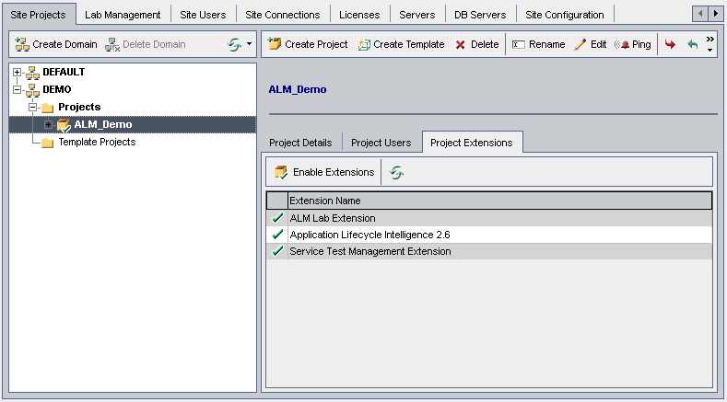The width and height of the screenshot is (727, 402).
Task: Open the Servers tab
Action: (x=417, y=15)
